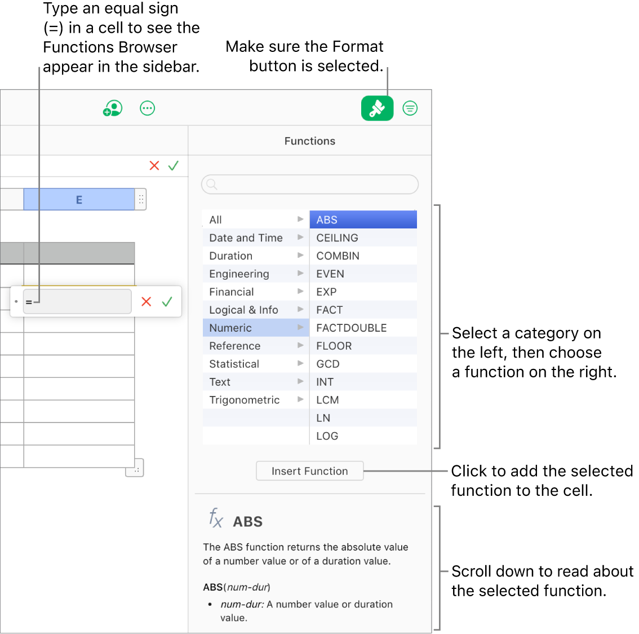Click the Insert Function button

point(309,470)
